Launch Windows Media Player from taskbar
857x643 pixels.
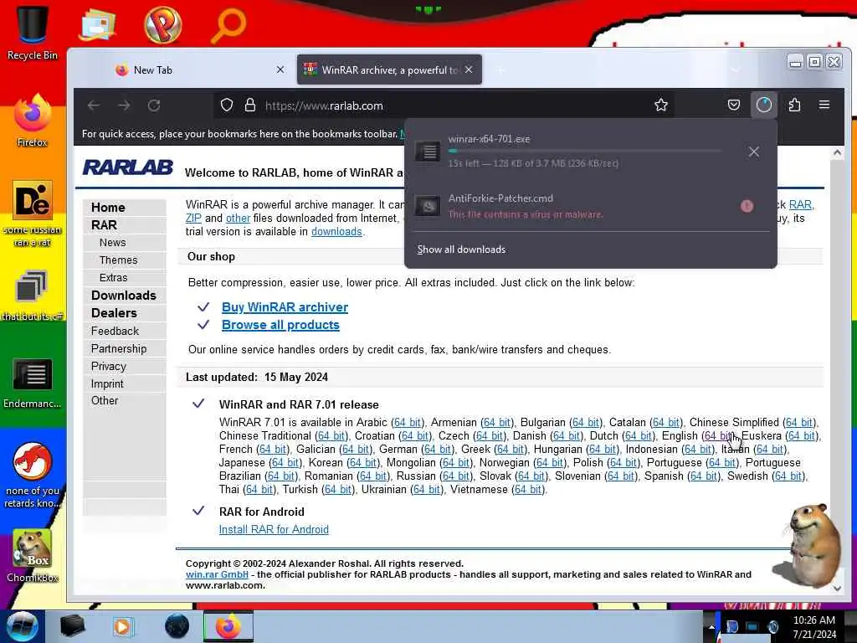pyautogui.click(x=123, y=626)
